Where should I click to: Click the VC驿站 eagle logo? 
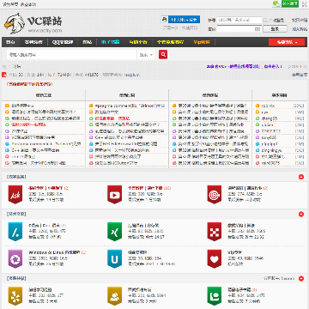point(33,23)
